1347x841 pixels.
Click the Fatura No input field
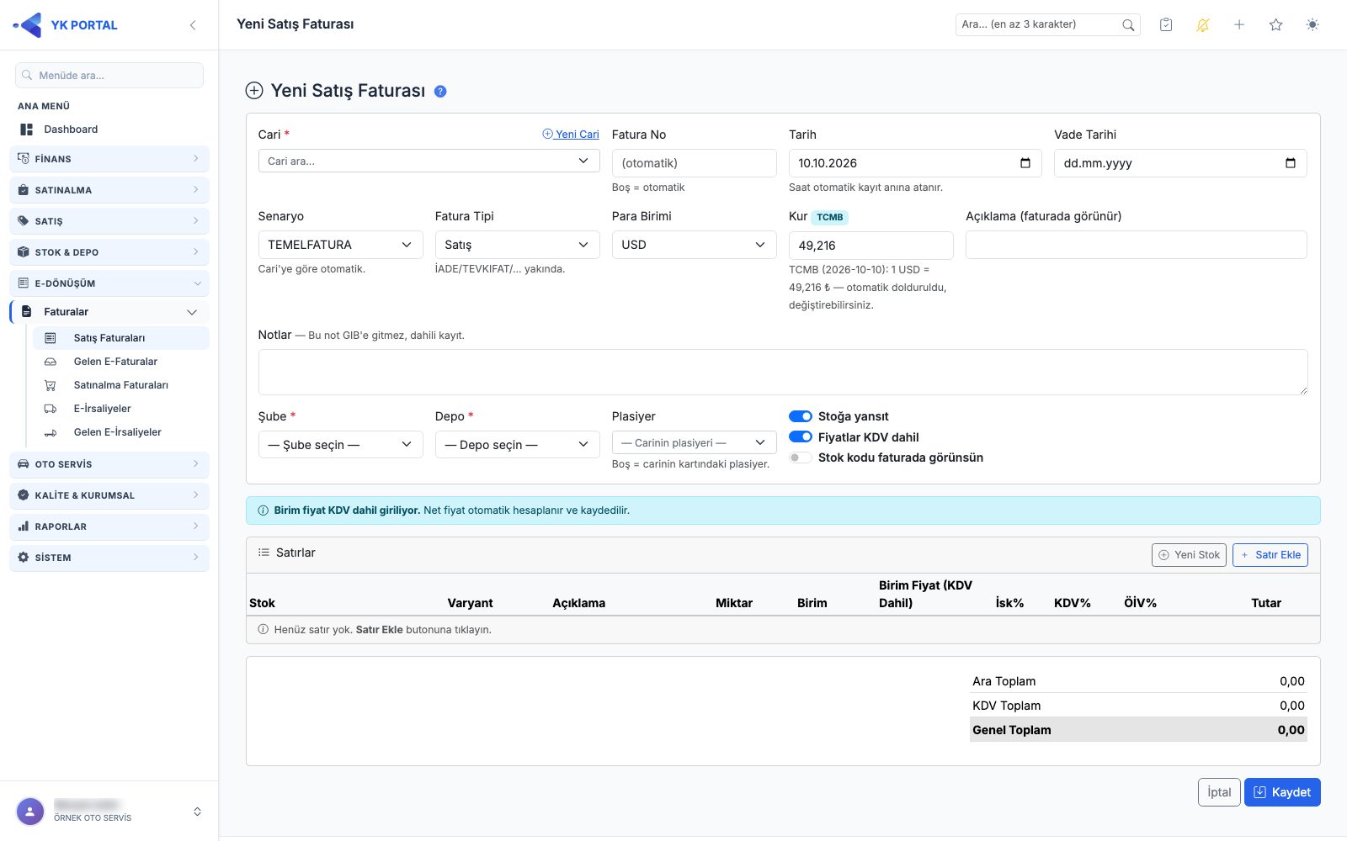[694, 163]
